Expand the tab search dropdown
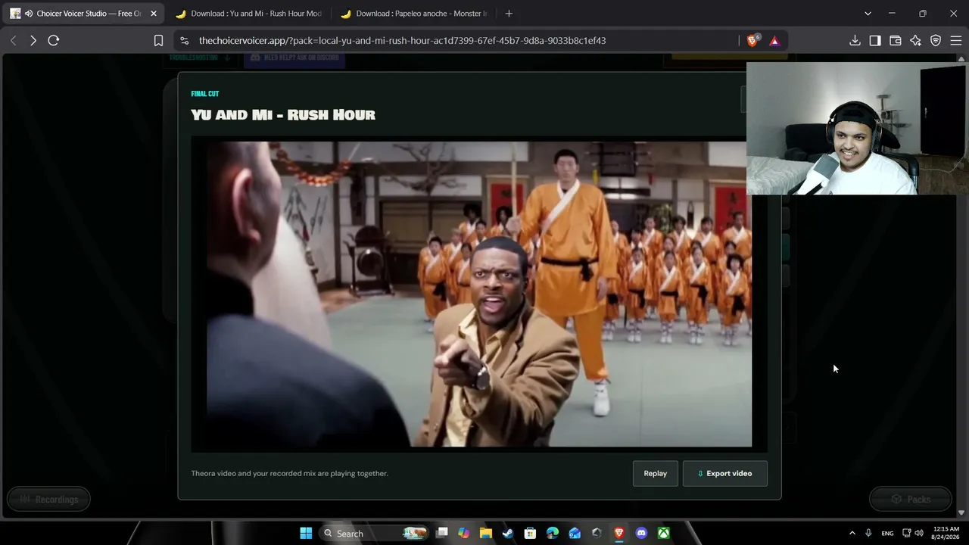969x545 pixels. 868,14
